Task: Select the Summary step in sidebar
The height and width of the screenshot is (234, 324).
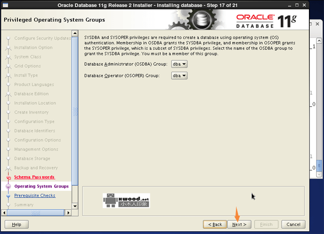Action: (x=24, y=205)
